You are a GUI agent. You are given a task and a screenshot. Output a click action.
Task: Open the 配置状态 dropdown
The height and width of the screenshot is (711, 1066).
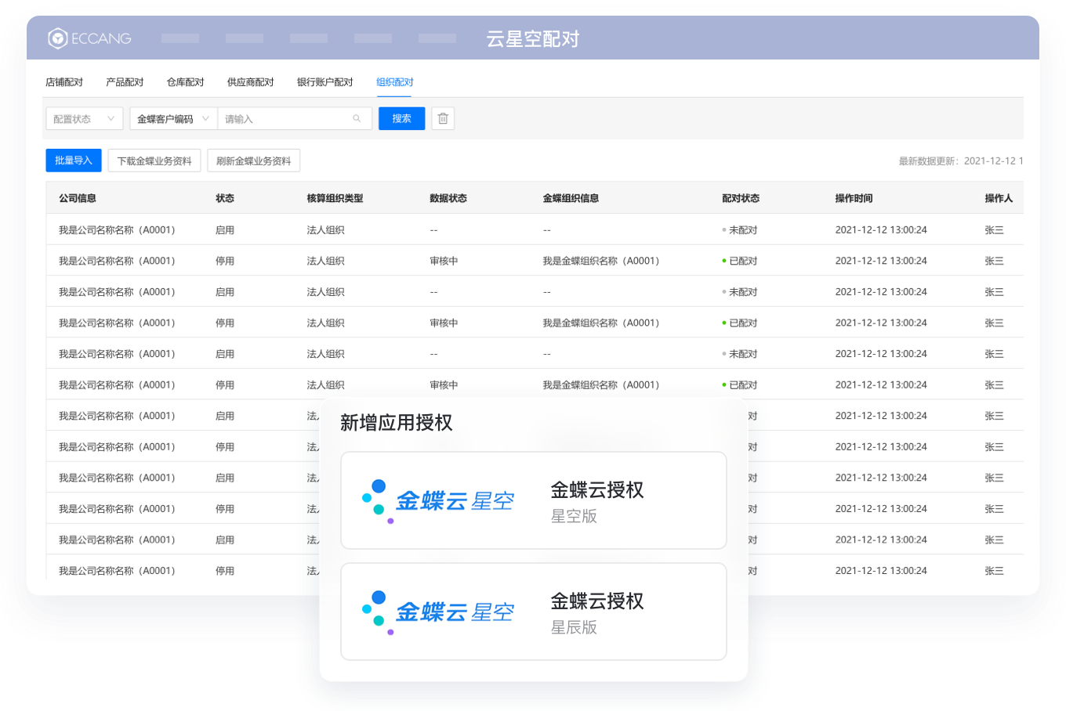point(85,119)
